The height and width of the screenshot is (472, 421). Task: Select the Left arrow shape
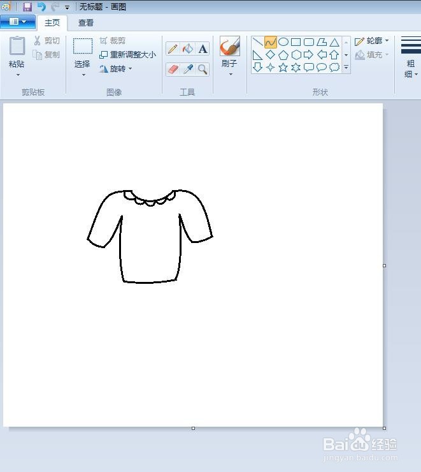coord(322,55)
